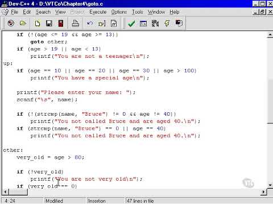Image resolution: width=273 pixels, height=204 pixels.
Task: Click the debug monitor icon
Action: [179, 23]
